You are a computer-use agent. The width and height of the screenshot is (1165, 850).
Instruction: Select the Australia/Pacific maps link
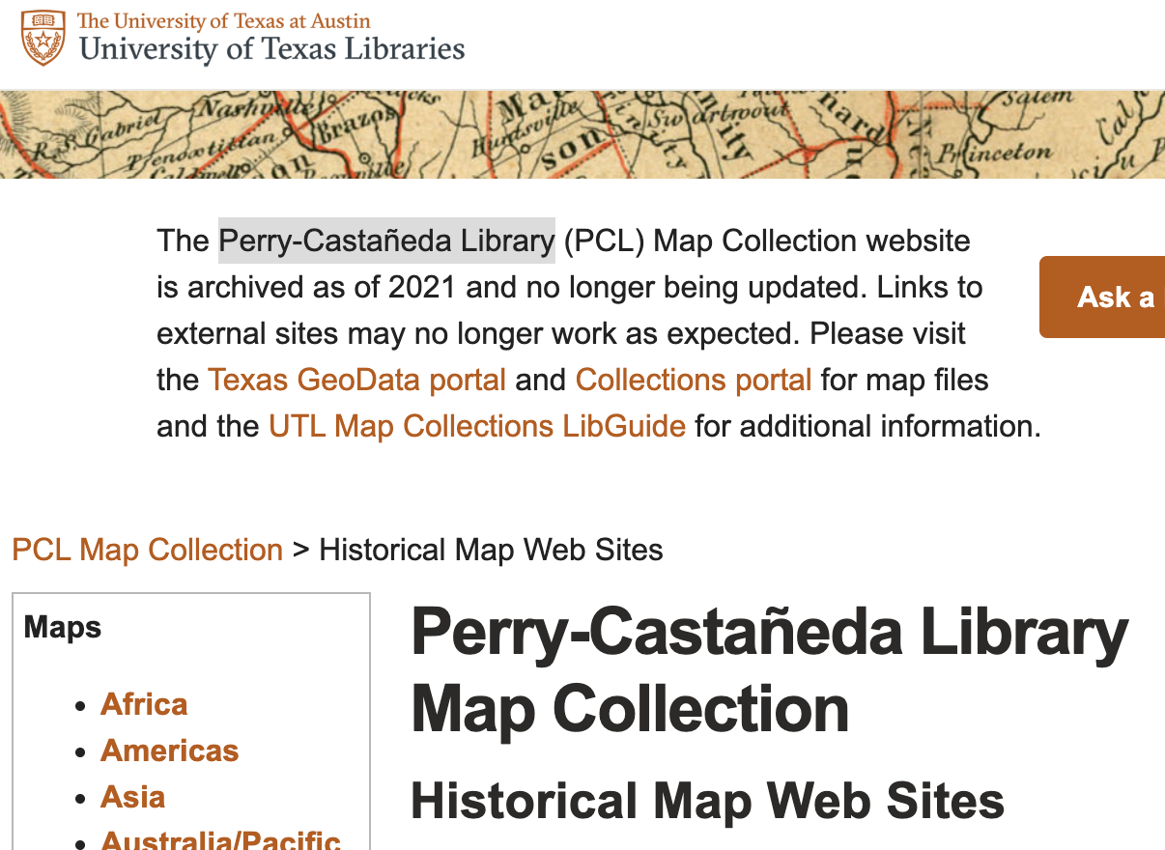tap(220, 839)
